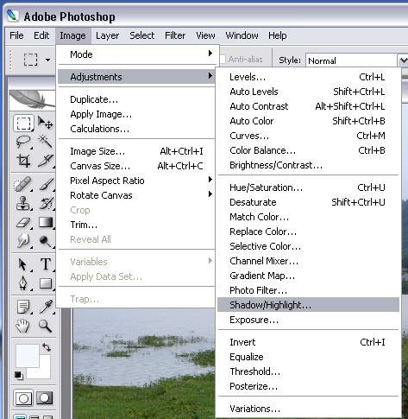Expand the Adjustments submenu
408x419 pixels.
[136, 77]
